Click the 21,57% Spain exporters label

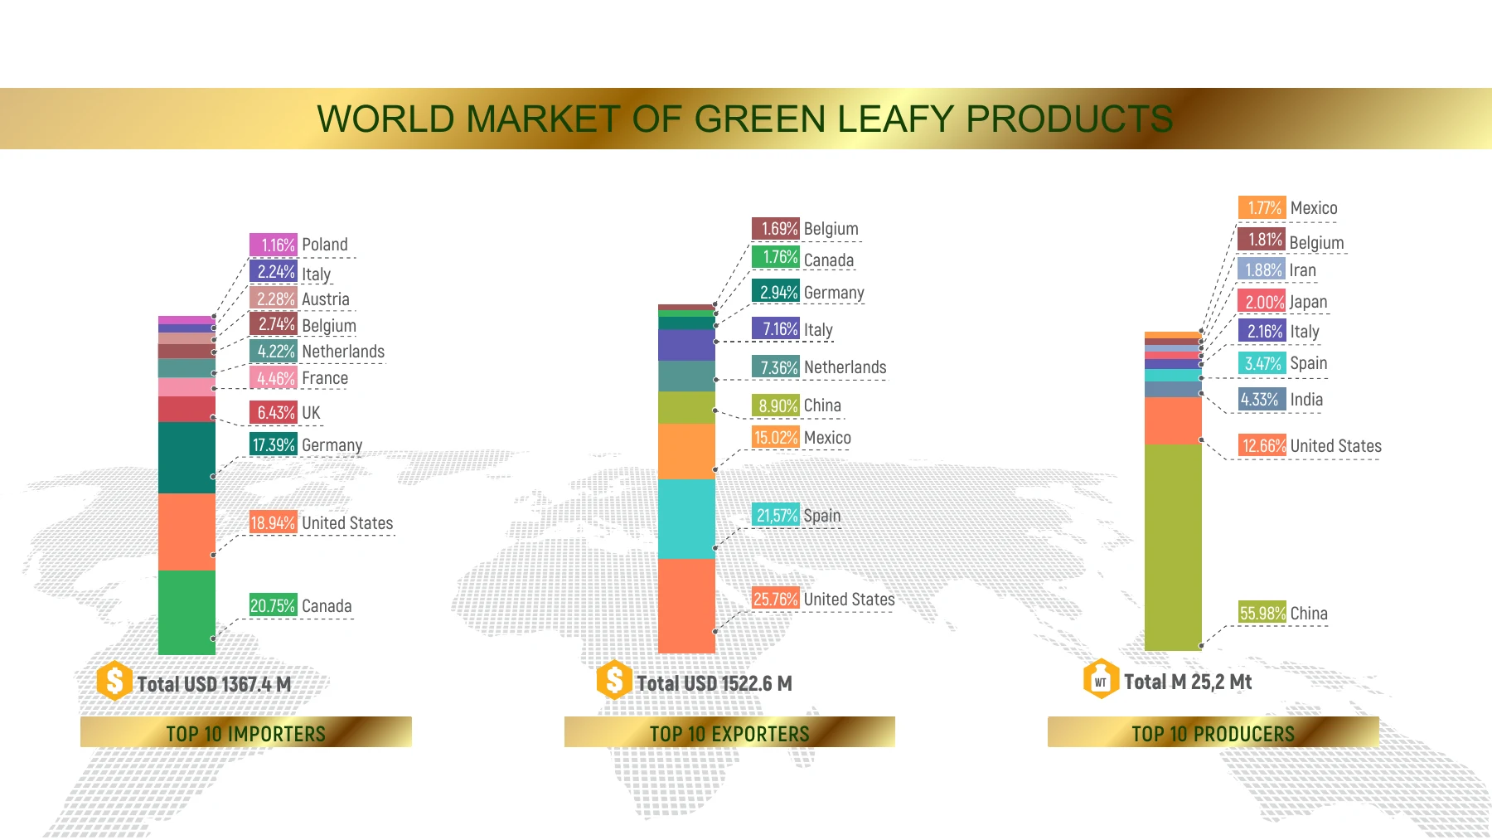click(x=797, y=515)
